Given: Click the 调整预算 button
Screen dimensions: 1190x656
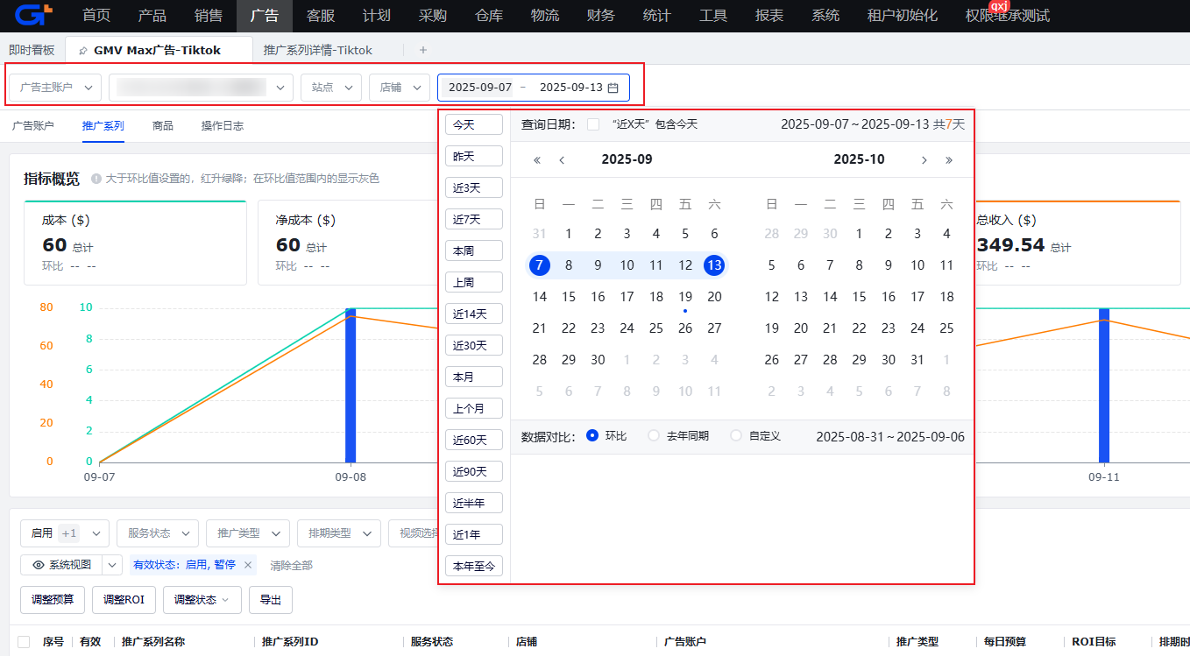Looking at the screenshot, I should click(x=53, y=600).
